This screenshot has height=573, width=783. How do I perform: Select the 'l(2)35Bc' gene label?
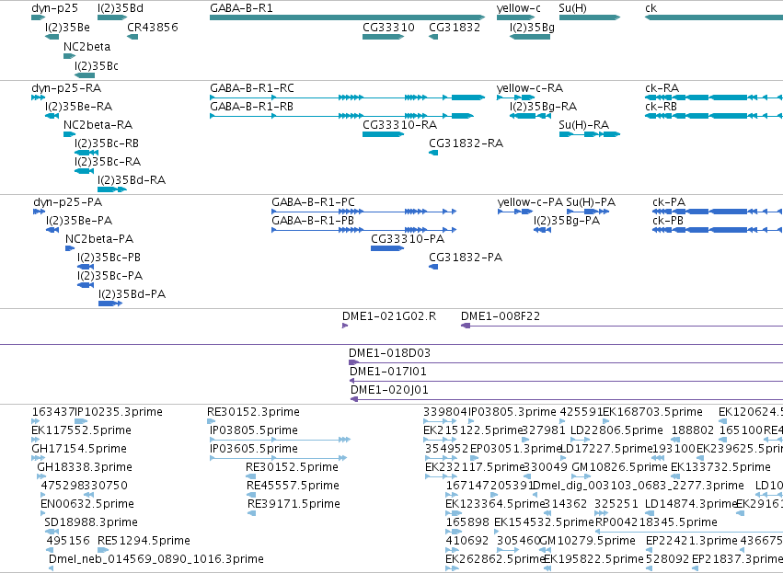point(97,66)
